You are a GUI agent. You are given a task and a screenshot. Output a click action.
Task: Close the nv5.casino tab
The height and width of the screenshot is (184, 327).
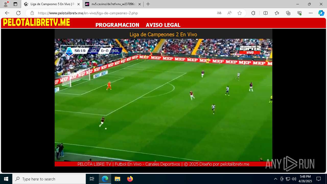pyautogui.click(x=139, y=4)
